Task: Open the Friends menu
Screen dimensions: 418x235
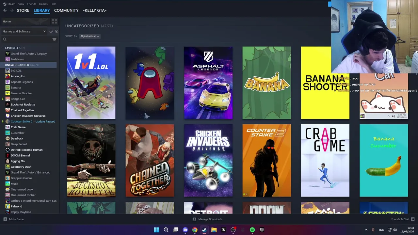Action: click(x=32, y=4)
